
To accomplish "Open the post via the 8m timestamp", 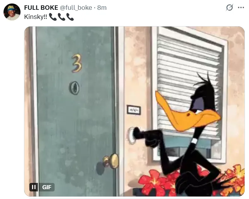I will pos(102,8).
